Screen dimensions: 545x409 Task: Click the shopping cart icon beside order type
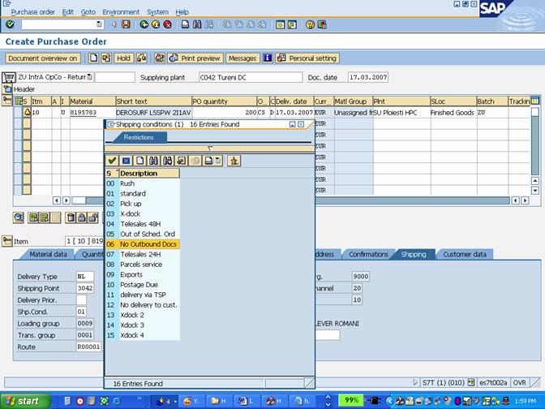[9, 77]
